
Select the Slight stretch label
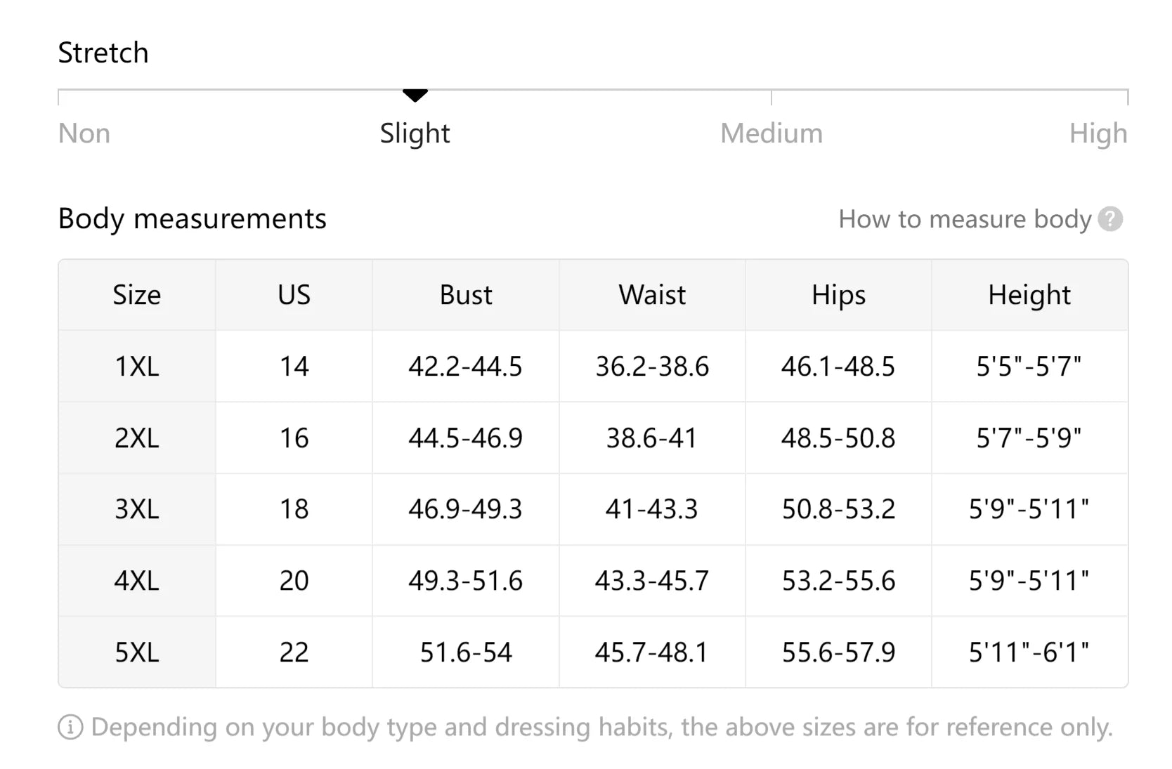(415, 133)
